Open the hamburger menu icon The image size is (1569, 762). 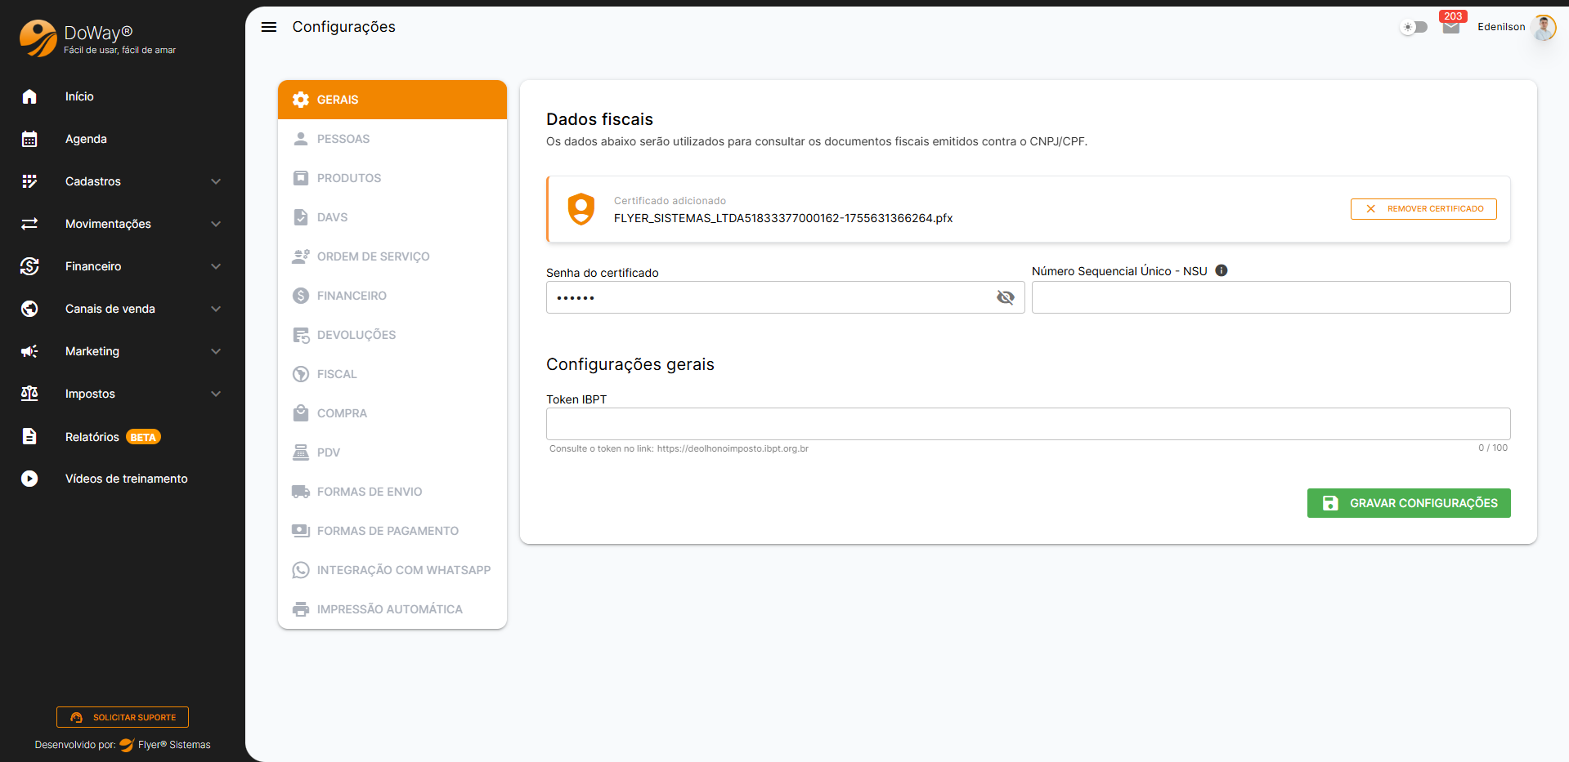tap(269, 27)
